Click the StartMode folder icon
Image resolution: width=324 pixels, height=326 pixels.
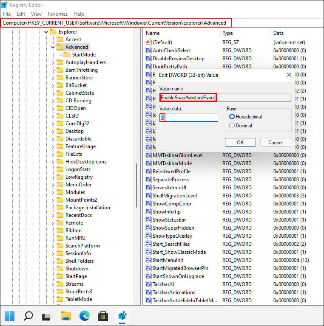(x=67, y=55)
